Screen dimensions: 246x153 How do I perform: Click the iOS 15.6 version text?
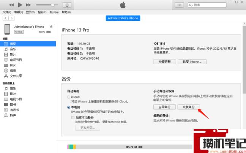coord(159,44)
